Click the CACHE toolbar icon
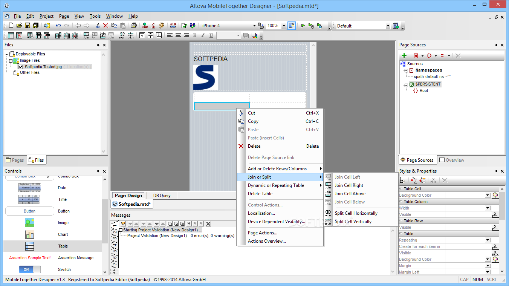509x286 pixels. 173,26
